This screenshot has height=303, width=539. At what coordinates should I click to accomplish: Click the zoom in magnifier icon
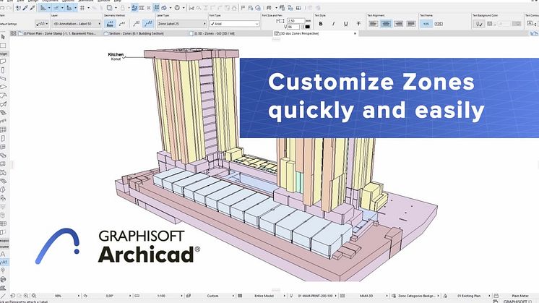pyautogui.click(x=26, y=296)
